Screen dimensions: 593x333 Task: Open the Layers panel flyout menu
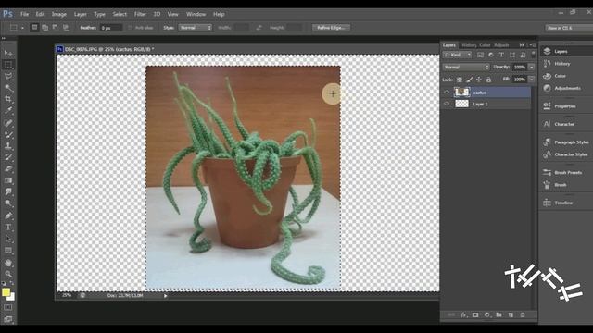[x=534, y=45]
